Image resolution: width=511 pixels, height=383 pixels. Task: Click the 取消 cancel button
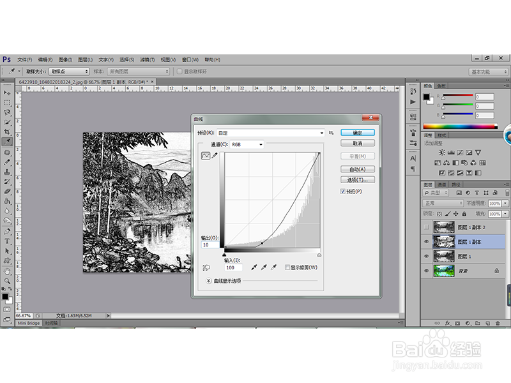click(x=358, y=143)
